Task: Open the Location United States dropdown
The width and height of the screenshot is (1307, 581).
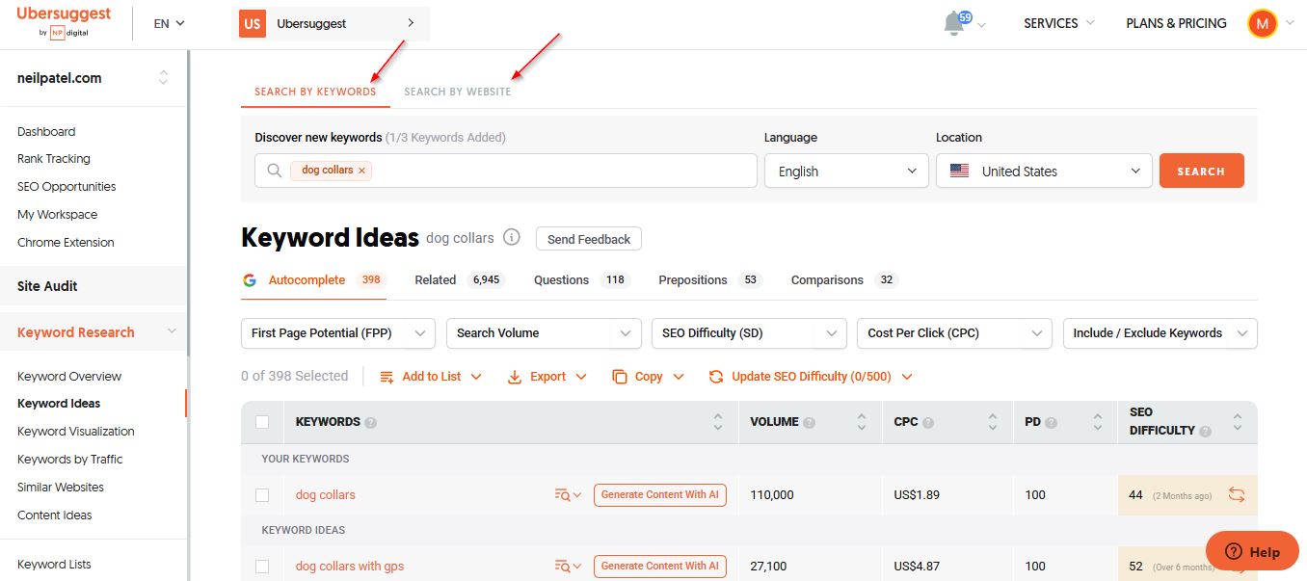Action: [1044, 172]
